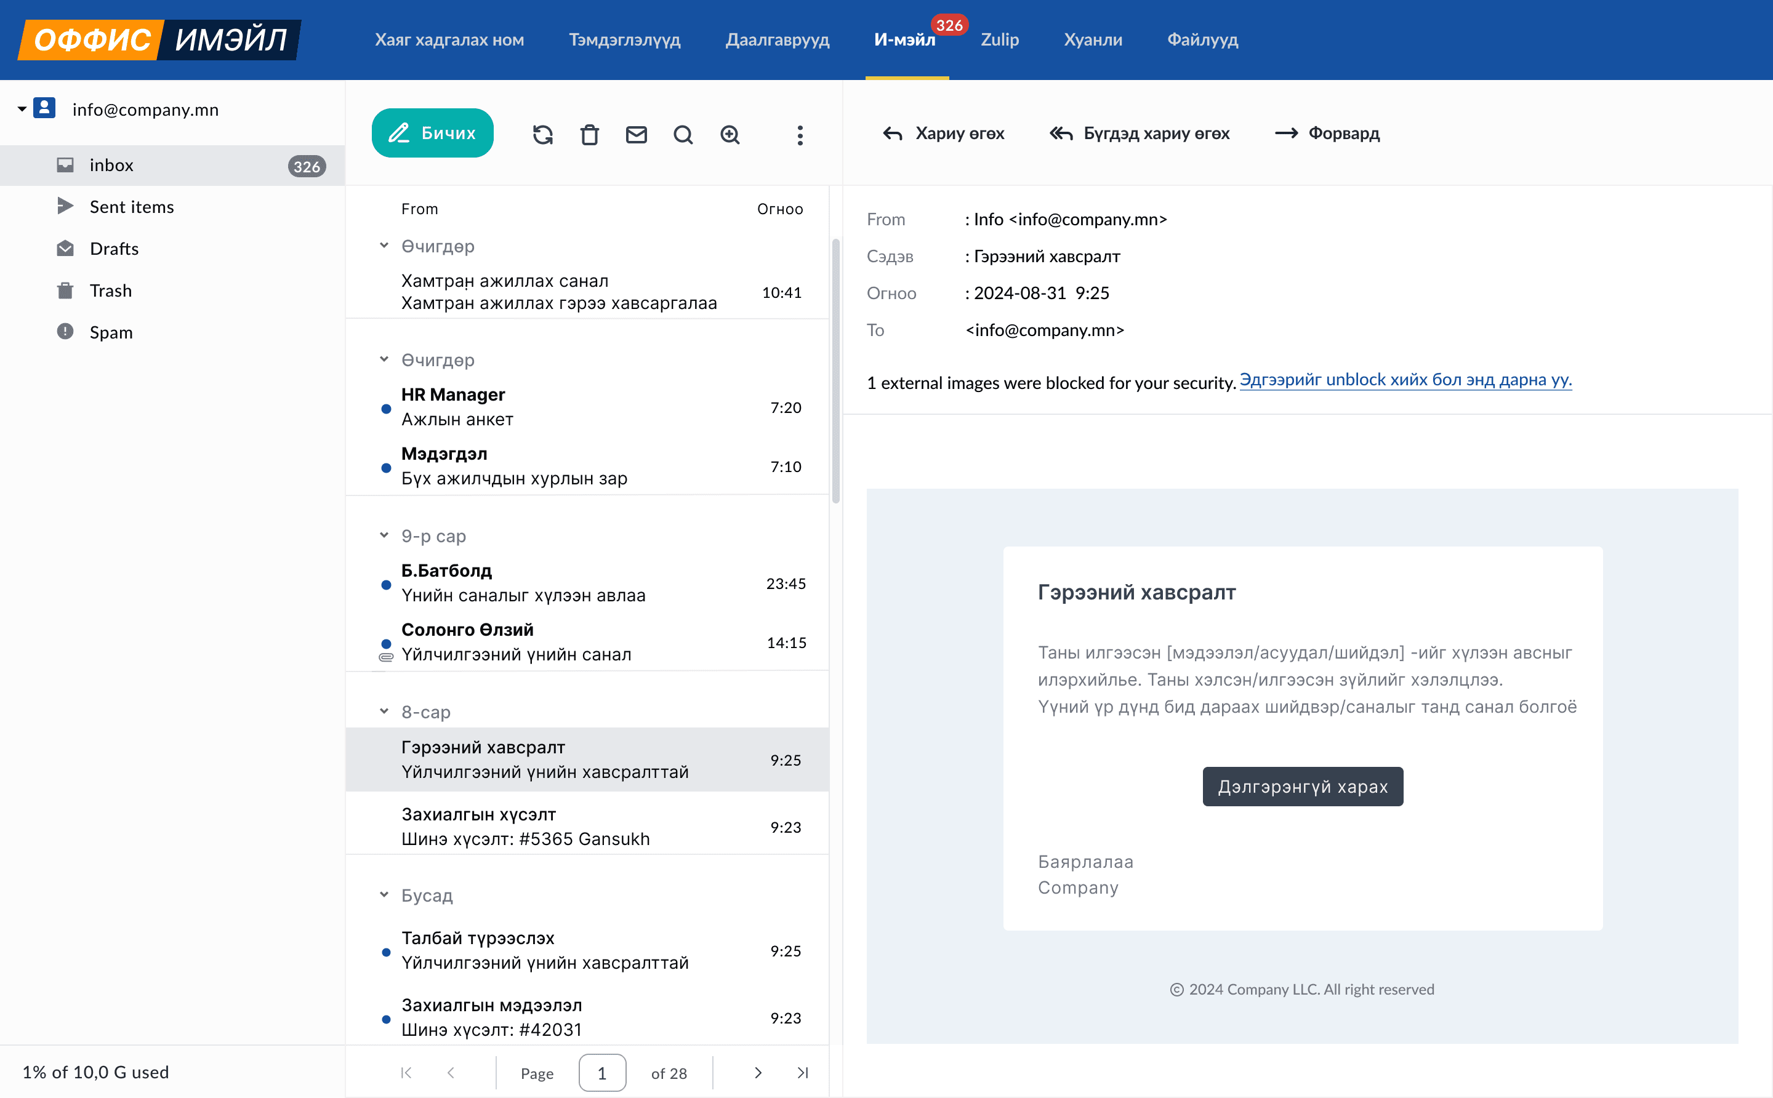Click the Бичих compose button

click(x=432, y=133)
